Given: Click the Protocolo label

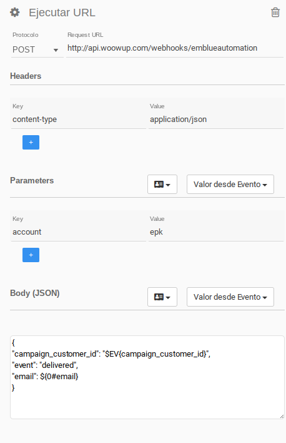Looking at the screenshot, I should (x=26, y=35).
